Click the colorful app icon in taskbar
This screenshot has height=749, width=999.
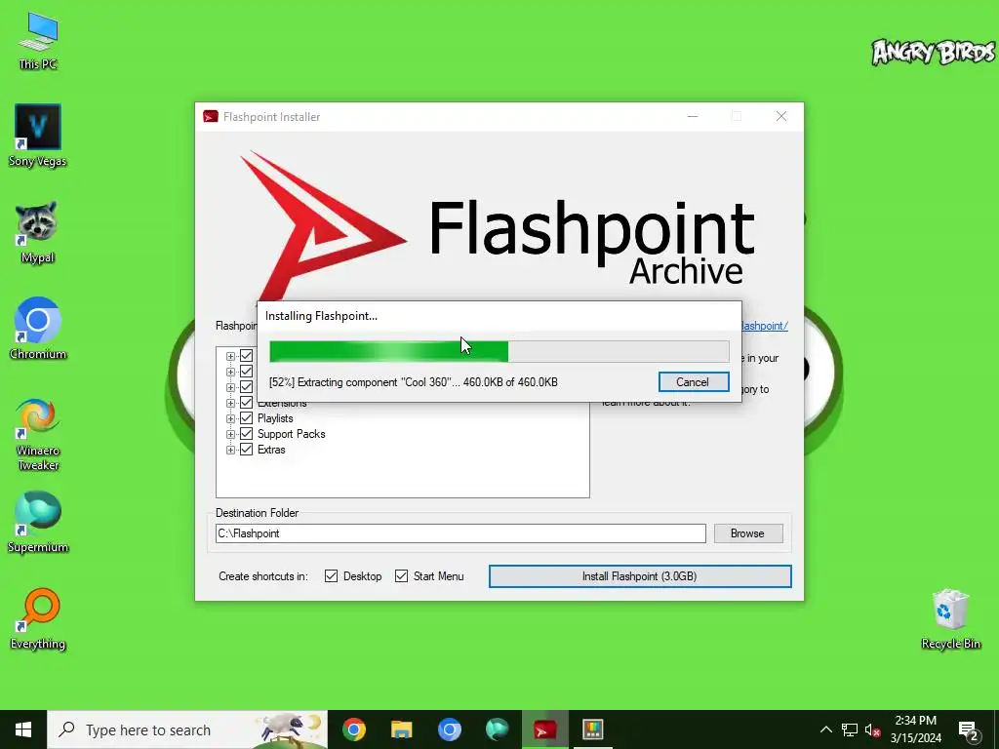pos(592,729)
